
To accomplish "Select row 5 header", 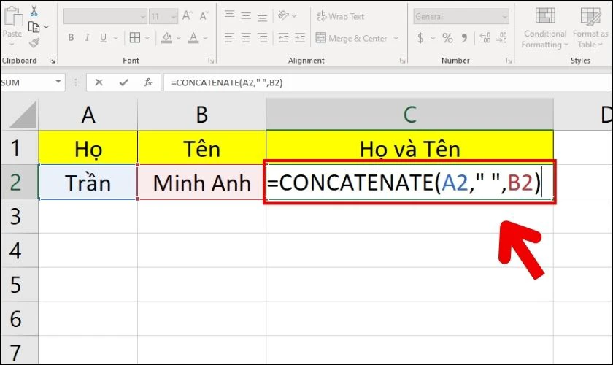I will 19,285.
